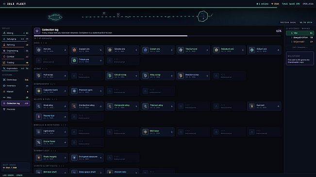Screen dimensions: 316x177
Task: Select the Collection log sidebar item
Action: (x=16, y=103)
